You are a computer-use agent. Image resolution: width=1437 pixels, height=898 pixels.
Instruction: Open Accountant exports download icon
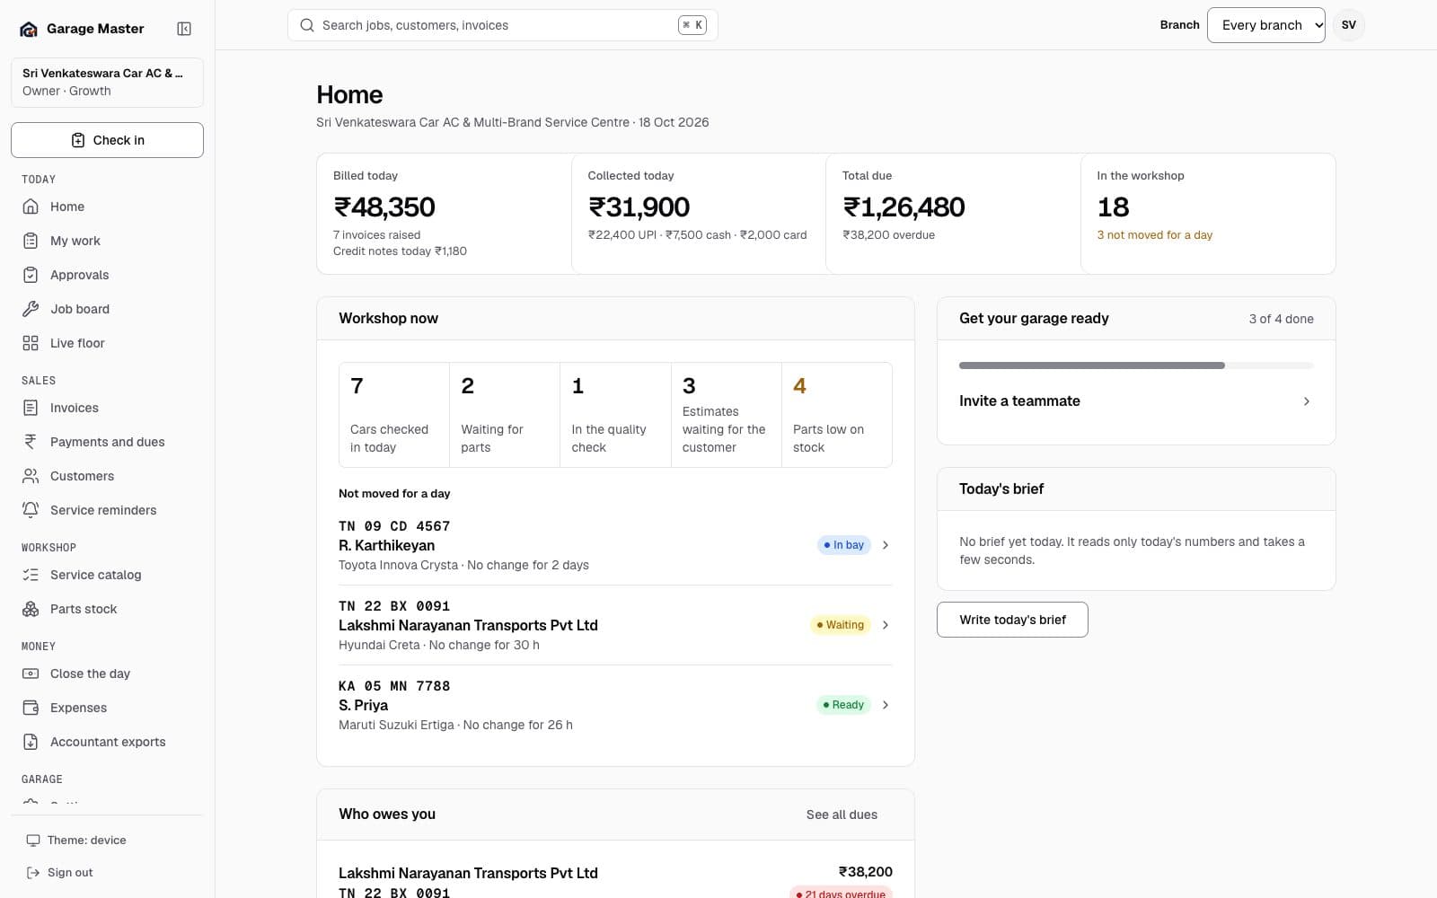(x=31, y=742)
